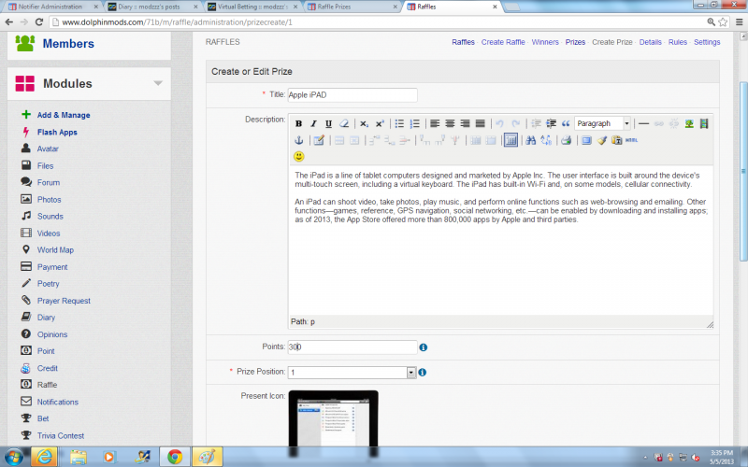
Task: Open the Raffles link in top menu
Action: click(463, 42)
